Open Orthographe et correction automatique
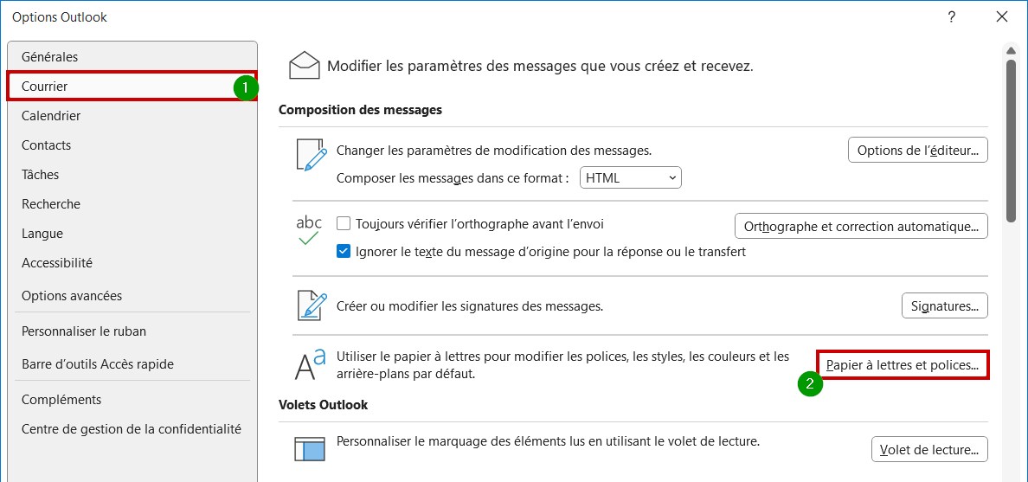The height and width of the screenshot is (482, 1028). pos(862,226)
